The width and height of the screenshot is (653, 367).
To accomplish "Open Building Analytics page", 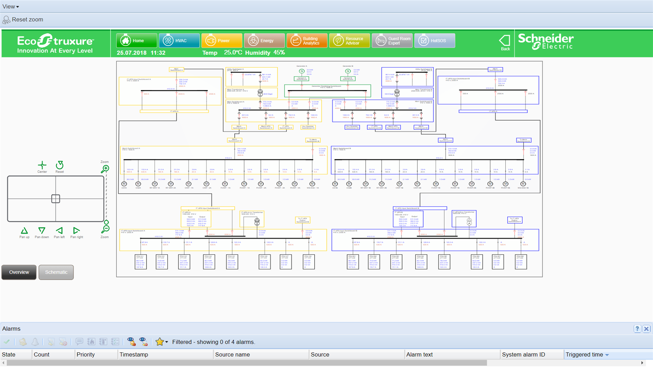I will click(x=307, y=41).
